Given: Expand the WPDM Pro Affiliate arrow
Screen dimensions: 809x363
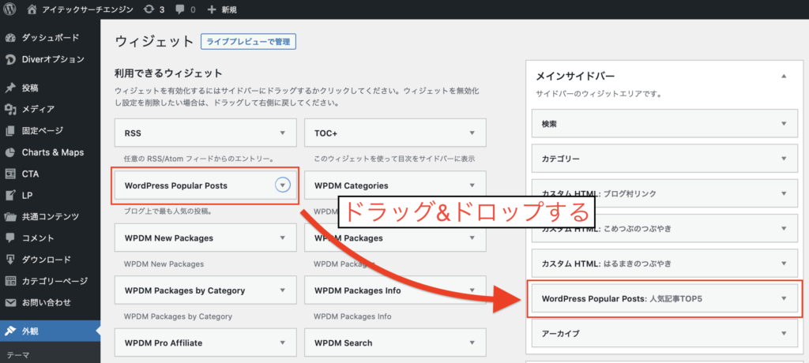Looking at the screenshot, I should click(282, 343).
